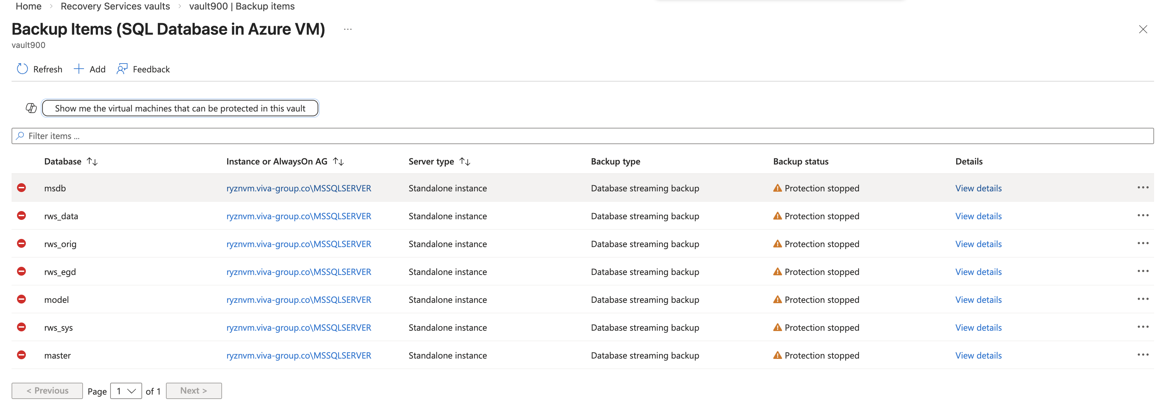Sort by Instance or AlwaysOn AG column
Image resolution: width=1167 pixels, height=416 pixels.
click(338, 161)
